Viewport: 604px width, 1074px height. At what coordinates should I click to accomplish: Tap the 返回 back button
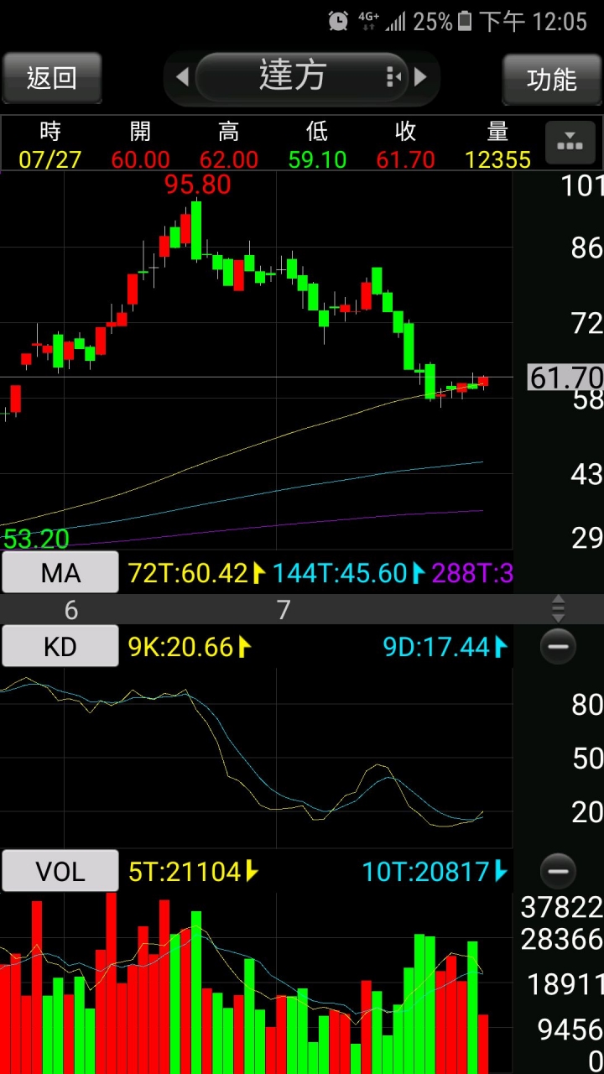(52, 78)
